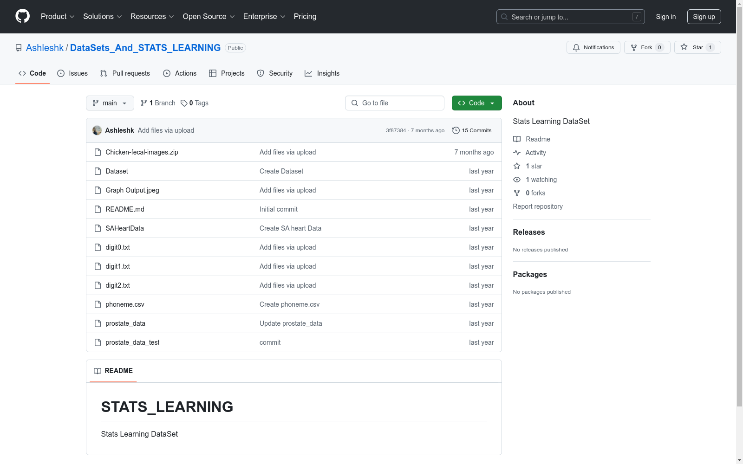Switch to the Actions tab

coord(180,73)
